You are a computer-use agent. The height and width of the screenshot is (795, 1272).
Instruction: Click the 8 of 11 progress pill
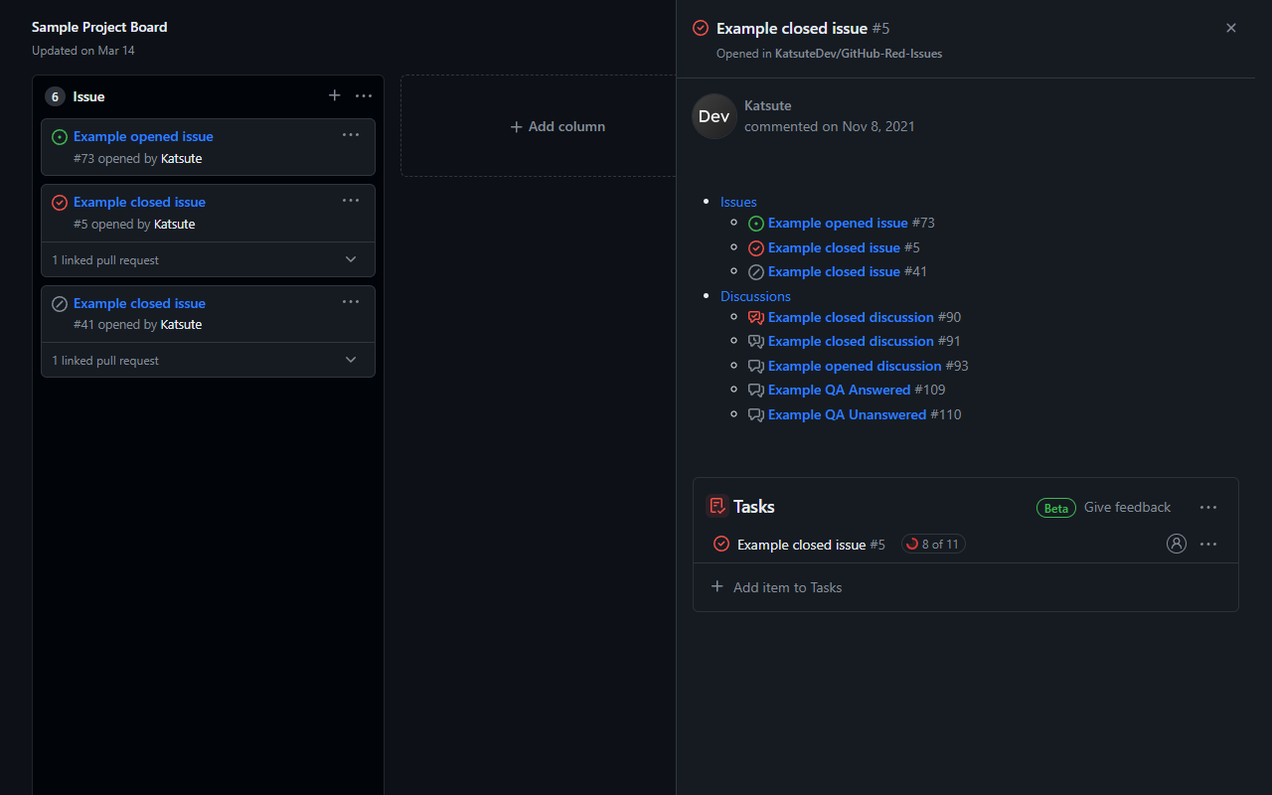point(933,544)
